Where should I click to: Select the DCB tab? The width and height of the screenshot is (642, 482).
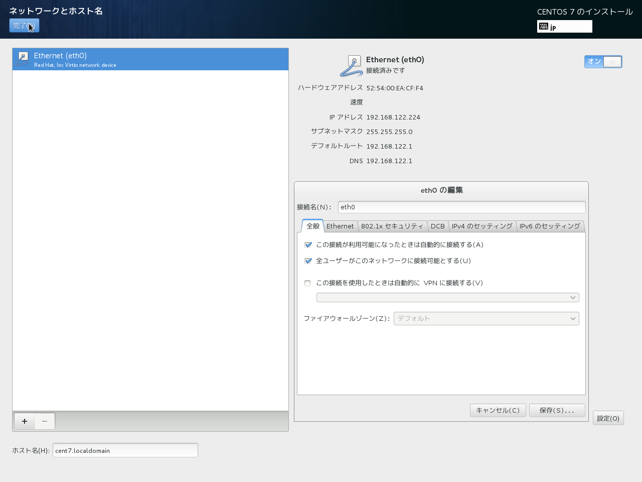[x=437, y=226]
